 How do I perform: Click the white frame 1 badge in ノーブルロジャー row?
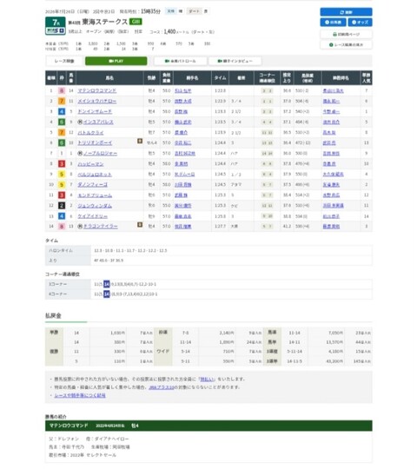click(62, 154)
